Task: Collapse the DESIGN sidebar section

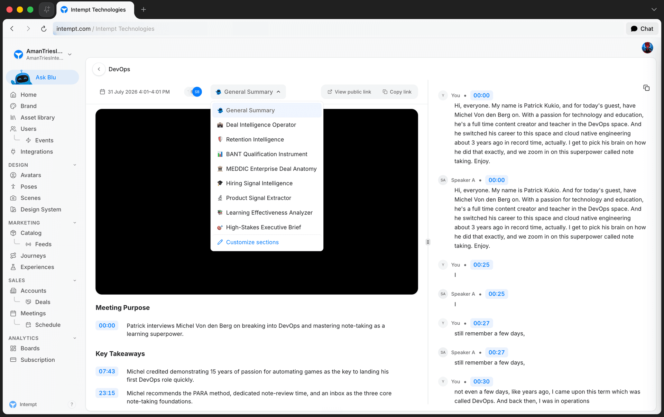Action: pyautogui.click(x=75, y=165)
